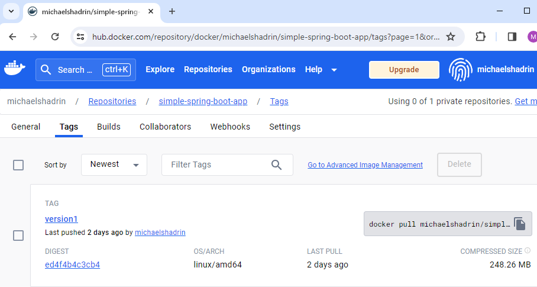537x287 pixels.
Task: Select the Tags tab
Action: 69,127
